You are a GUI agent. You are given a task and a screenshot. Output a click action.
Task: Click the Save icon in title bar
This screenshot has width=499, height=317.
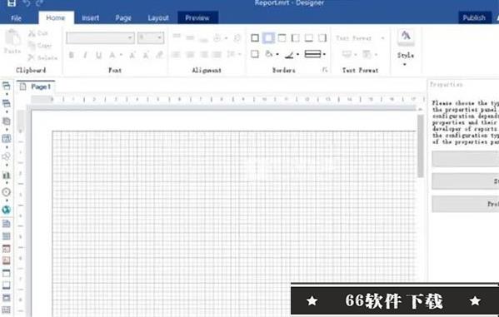coord(12,2)
